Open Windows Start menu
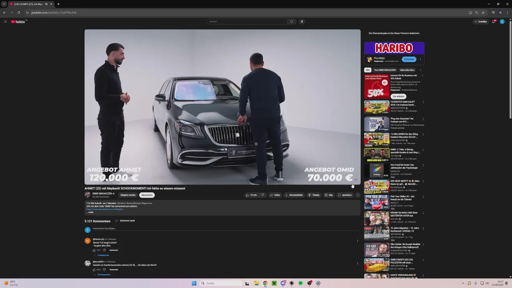The width and height of the screenshot is (512, 288). pos(194,283)
